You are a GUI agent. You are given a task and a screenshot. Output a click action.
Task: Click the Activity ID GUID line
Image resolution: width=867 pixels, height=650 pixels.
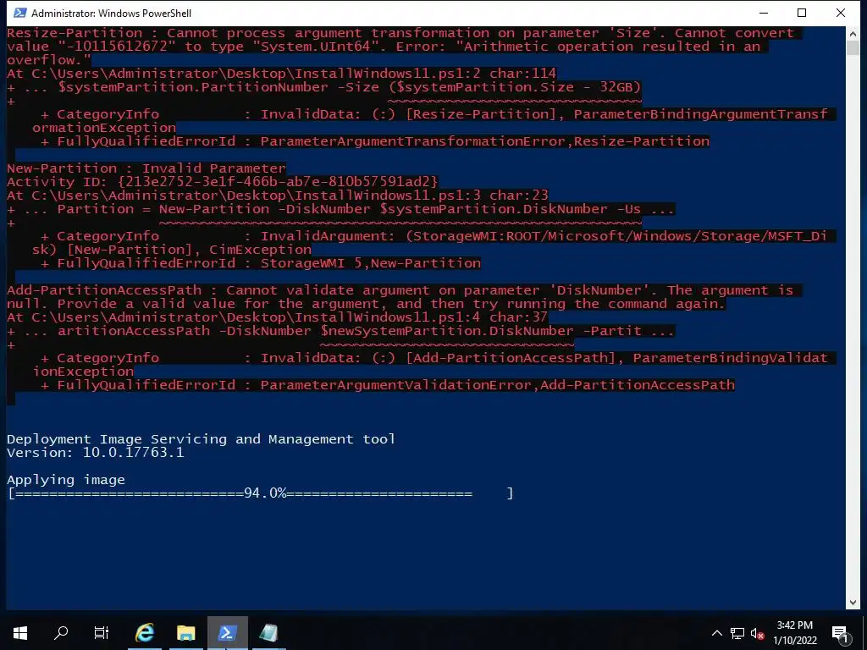223,181
